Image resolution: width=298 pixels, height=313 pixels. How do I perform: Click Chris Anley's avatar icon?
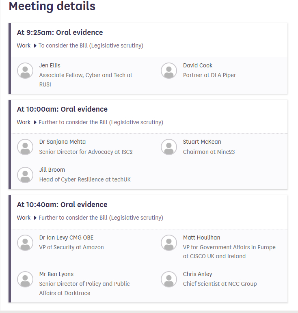[169, 279]
